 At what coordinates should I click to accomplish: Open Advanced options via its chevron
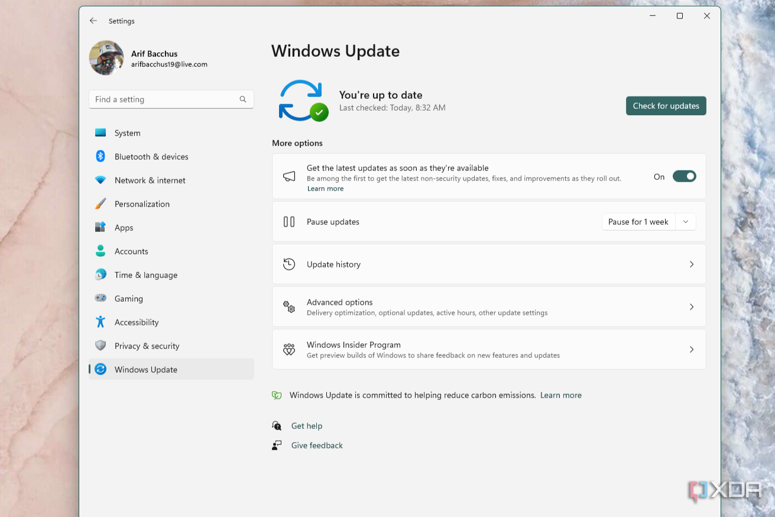pyautogui.click(x=692, y=307)
